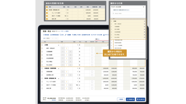
Task: Click the 発注書作成 button
Action: coord(141,99)
